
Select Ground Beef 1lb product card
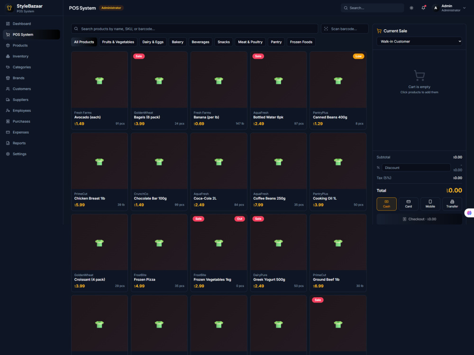338,253
